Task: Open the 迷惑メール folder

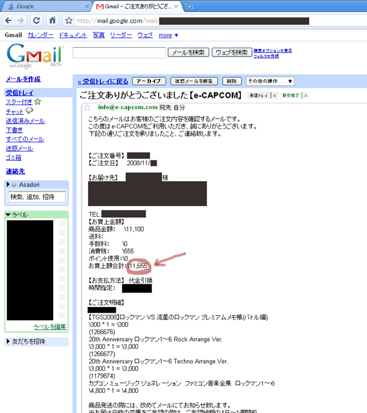Action: [20, 148]
